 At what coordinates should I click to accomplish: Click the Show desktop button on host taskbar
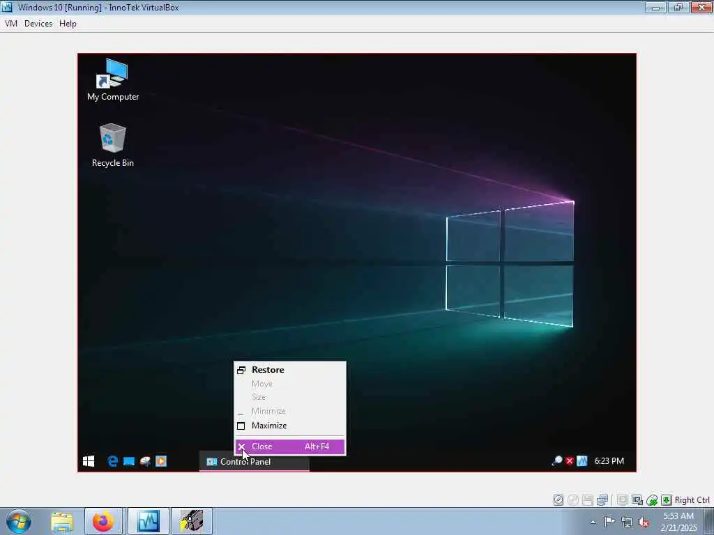tap(709, 521)
